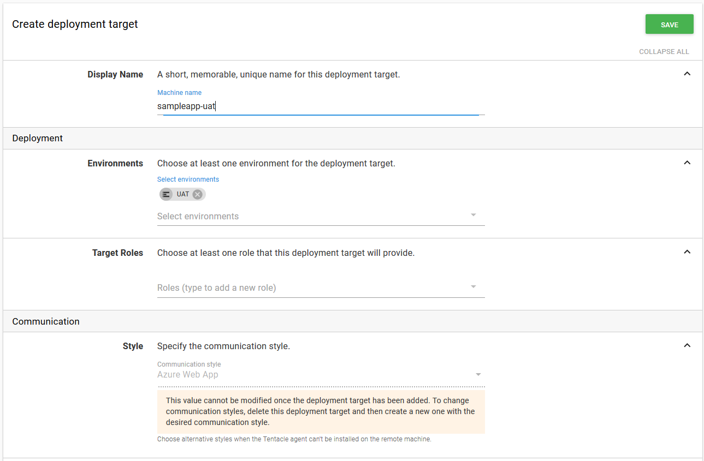Click the Azure Web App value

click(188, 375)
